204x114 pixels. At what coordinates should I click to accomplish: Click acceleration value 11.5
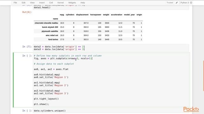pos(120,27)
